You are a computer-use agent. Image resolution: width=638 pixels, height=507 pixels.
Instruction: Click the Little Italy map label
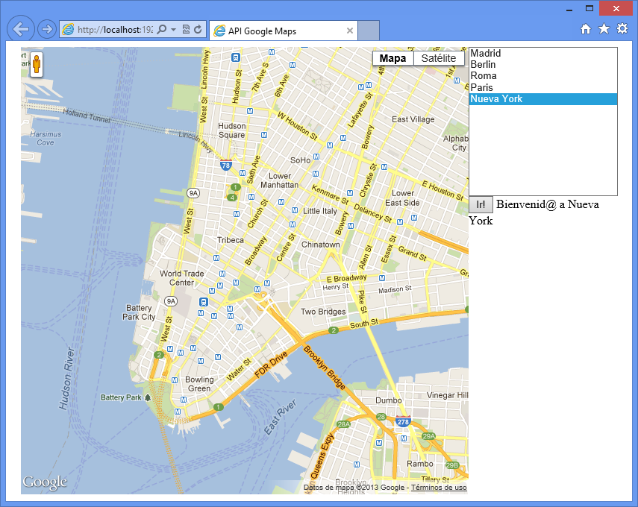click(x=320, y=211)
